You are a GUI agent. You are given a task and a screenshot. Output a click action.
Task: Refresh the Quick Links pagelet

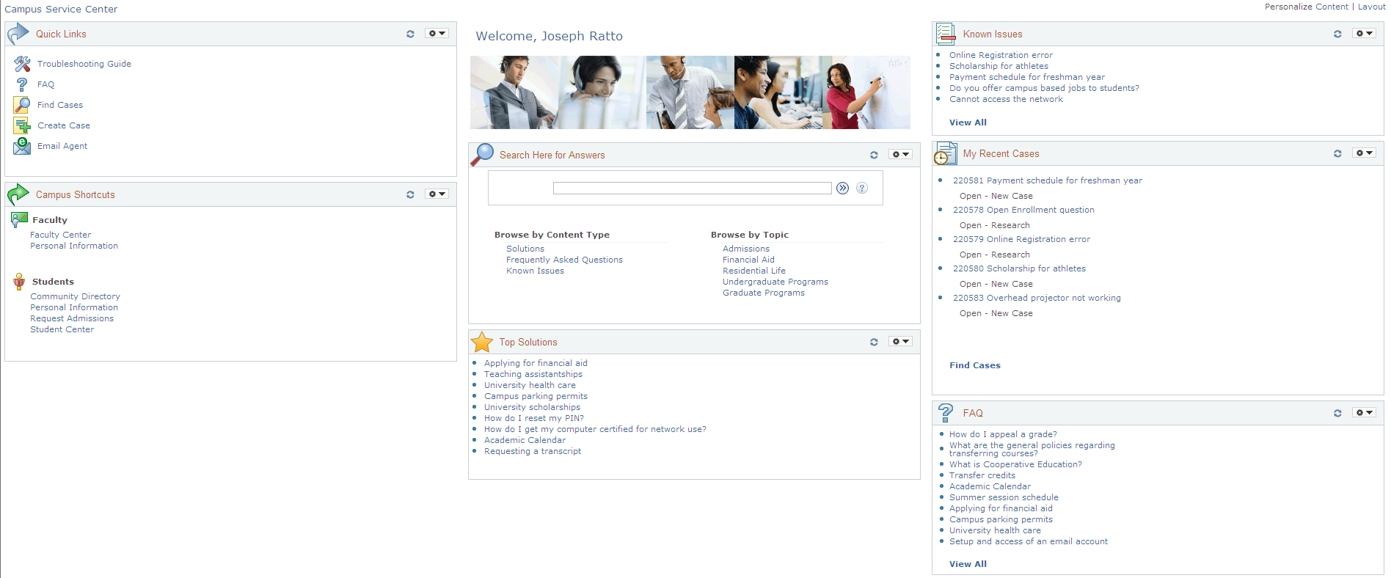pyautogui.click(x=410, y=34)
